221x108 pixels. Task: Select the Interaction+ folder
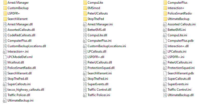click(x=174, y=8)
